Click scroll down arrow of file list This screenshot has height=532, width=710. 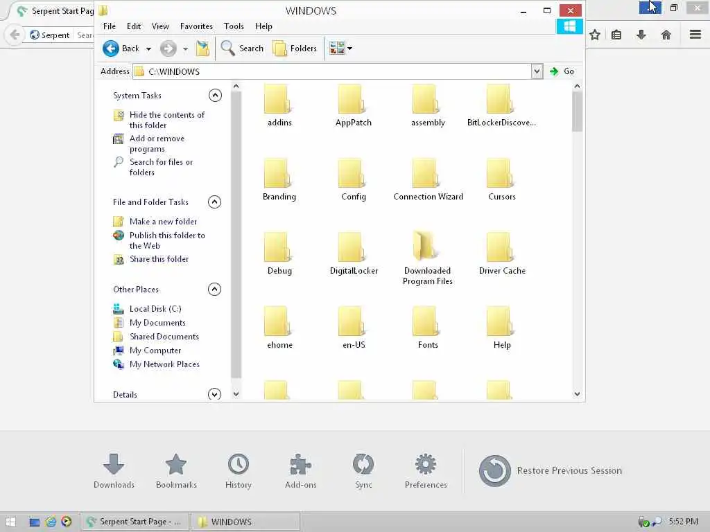(x=577, y=394)
